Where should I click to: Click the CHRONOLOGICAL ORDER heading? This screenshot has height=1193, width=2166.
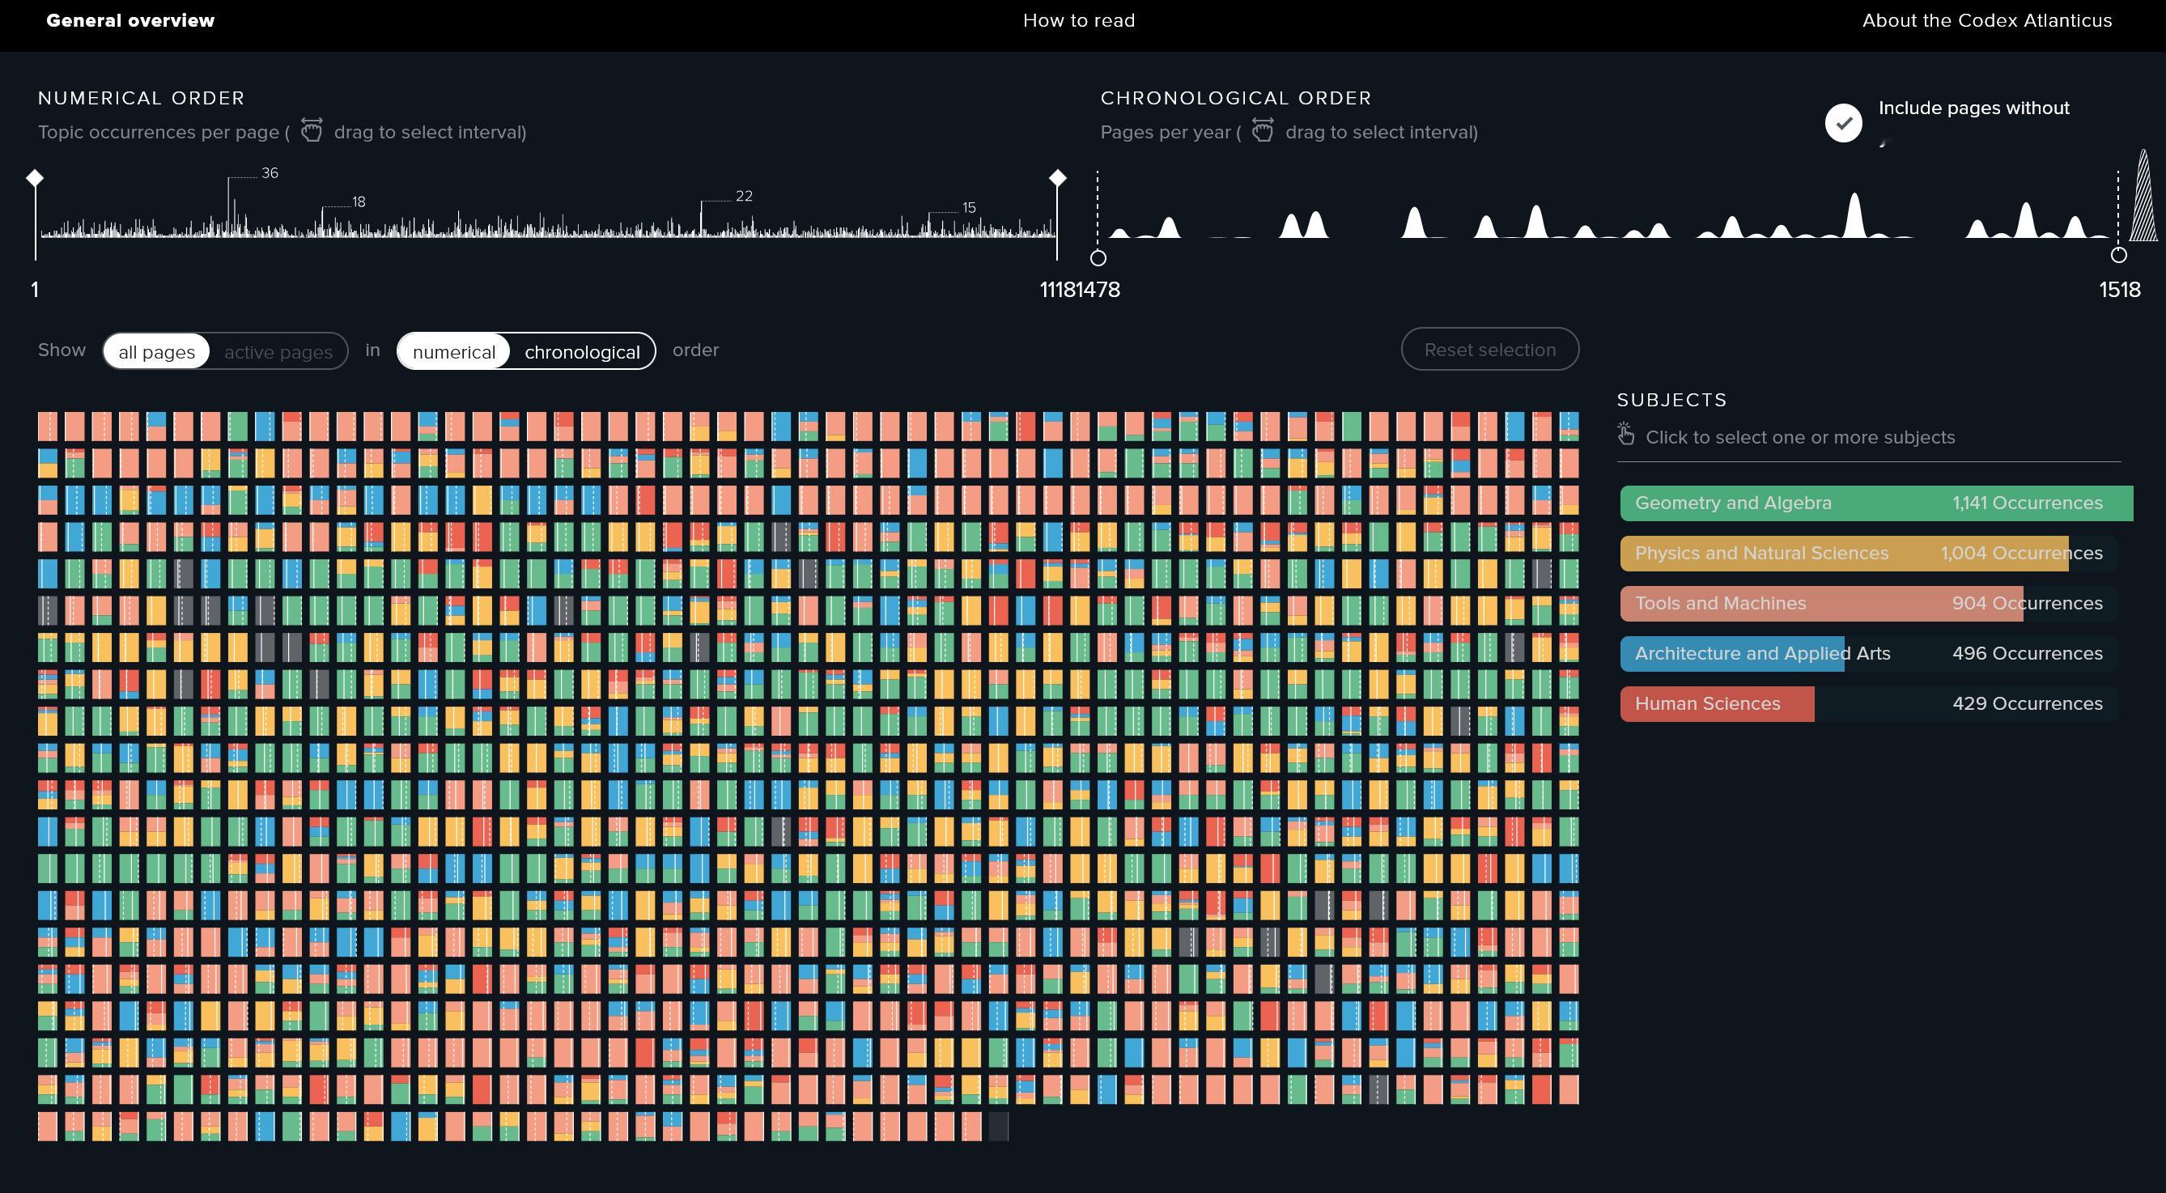point(1236,99)
